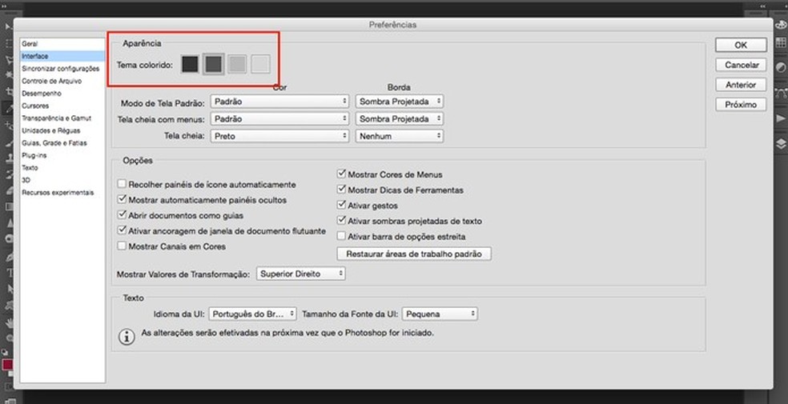This screenshot has height=404, width=788.
Task: Open Tela cheia border dropdown showing Nenhum
Action: click(400, 136)
